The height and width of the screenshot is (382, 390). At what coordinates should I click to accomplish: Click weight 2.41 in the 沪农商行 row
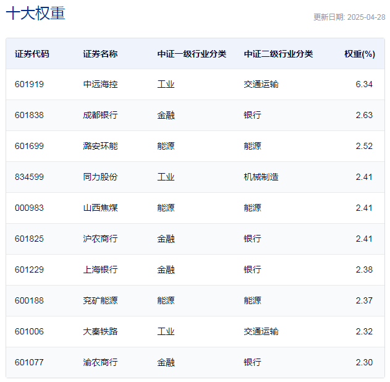tap(364, 239)
